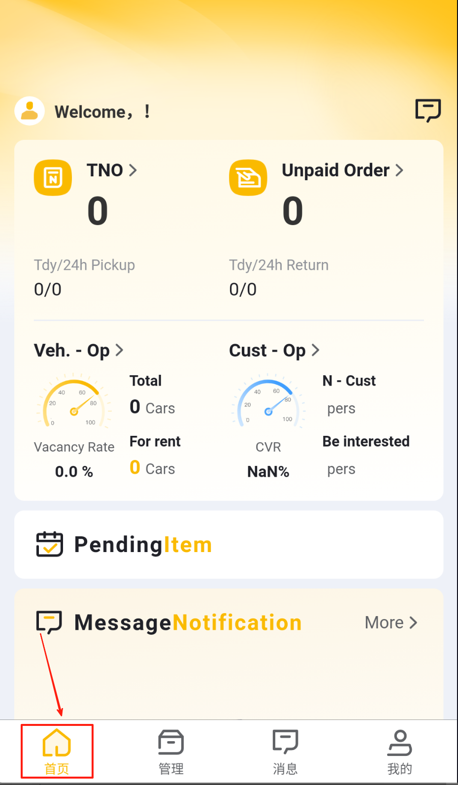The height and width of the screenshot is (785, 458).
Task: Open the message icon at top right
Action: click(427, 110)
